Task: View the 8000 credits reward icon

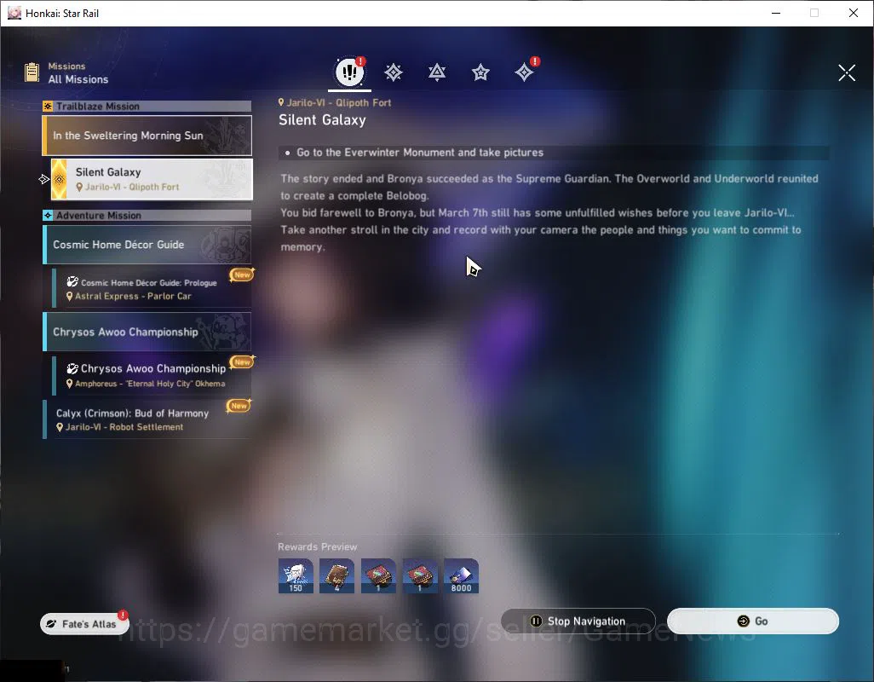Action: (x=461, y=576)
